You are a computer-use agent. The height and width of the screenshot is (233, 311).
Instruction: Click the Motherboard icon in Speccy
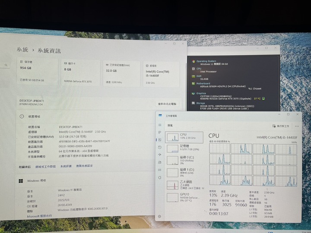[194, 83]
